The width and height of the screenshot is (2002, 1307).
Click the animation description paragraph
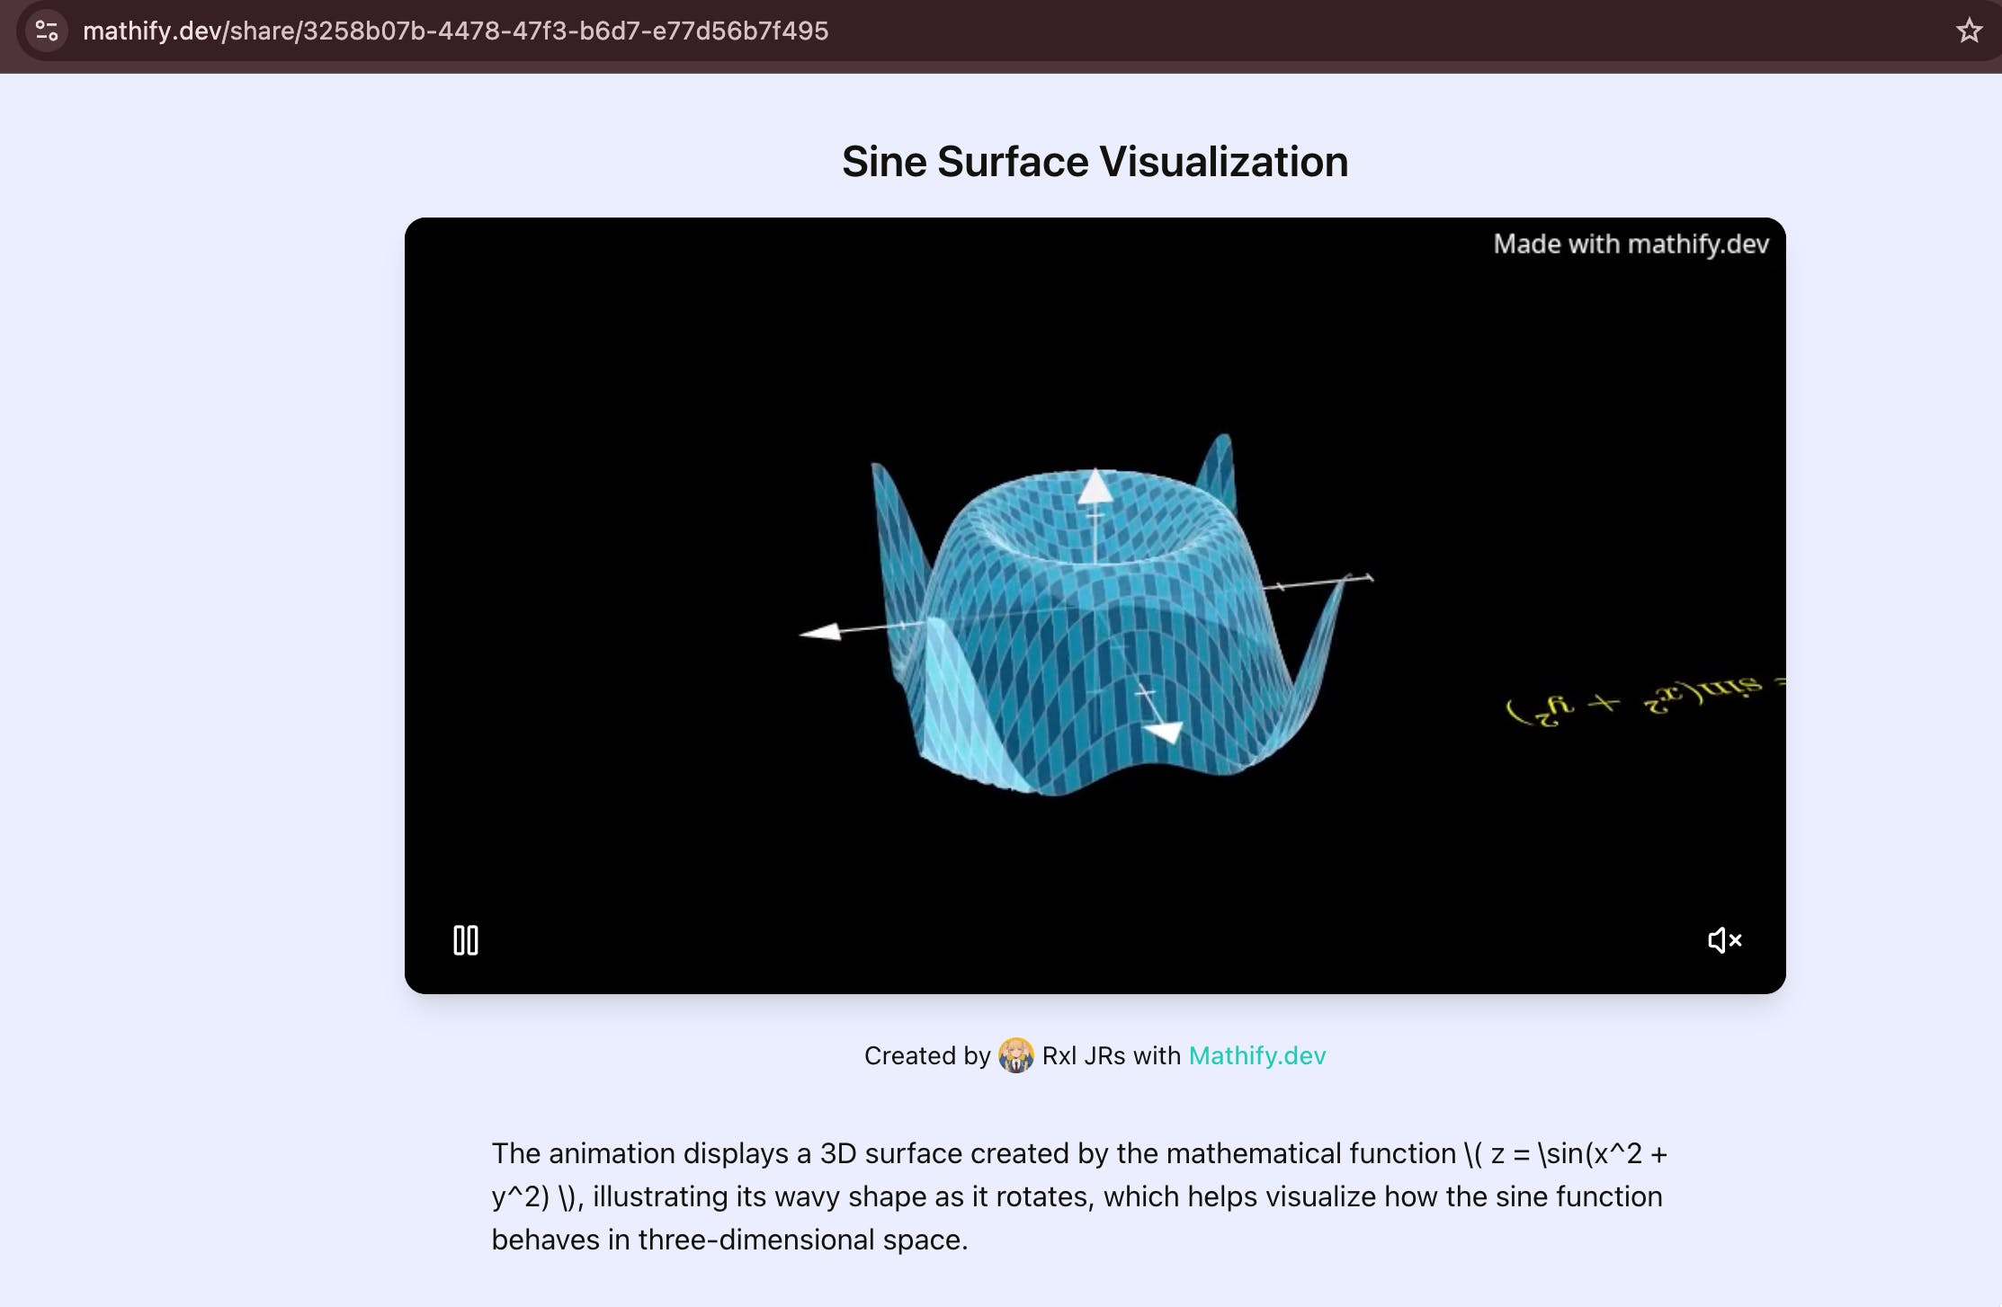pos(1079,1196)
